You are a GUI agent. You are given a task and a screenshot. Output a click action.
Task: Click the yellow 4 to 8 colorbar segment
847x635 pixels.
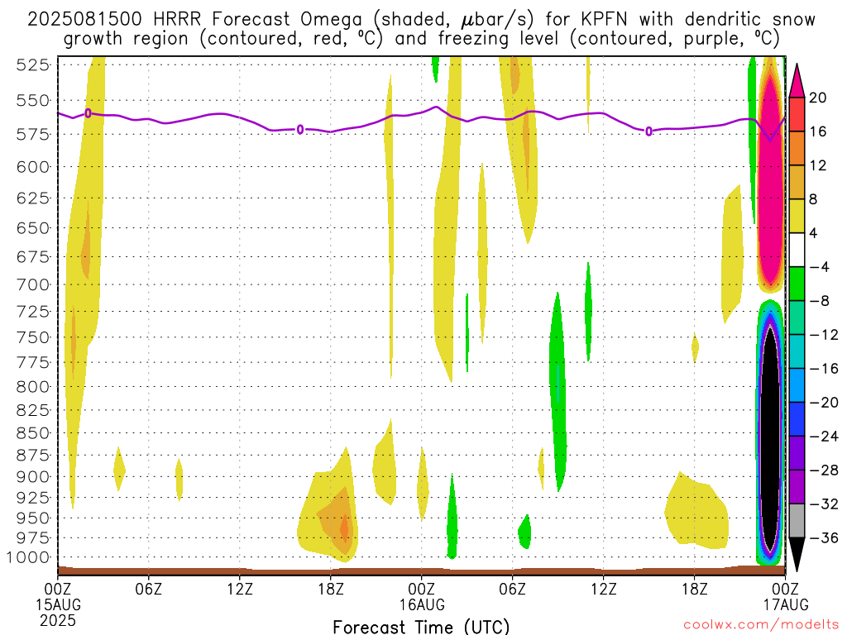[x=797, y=216]
